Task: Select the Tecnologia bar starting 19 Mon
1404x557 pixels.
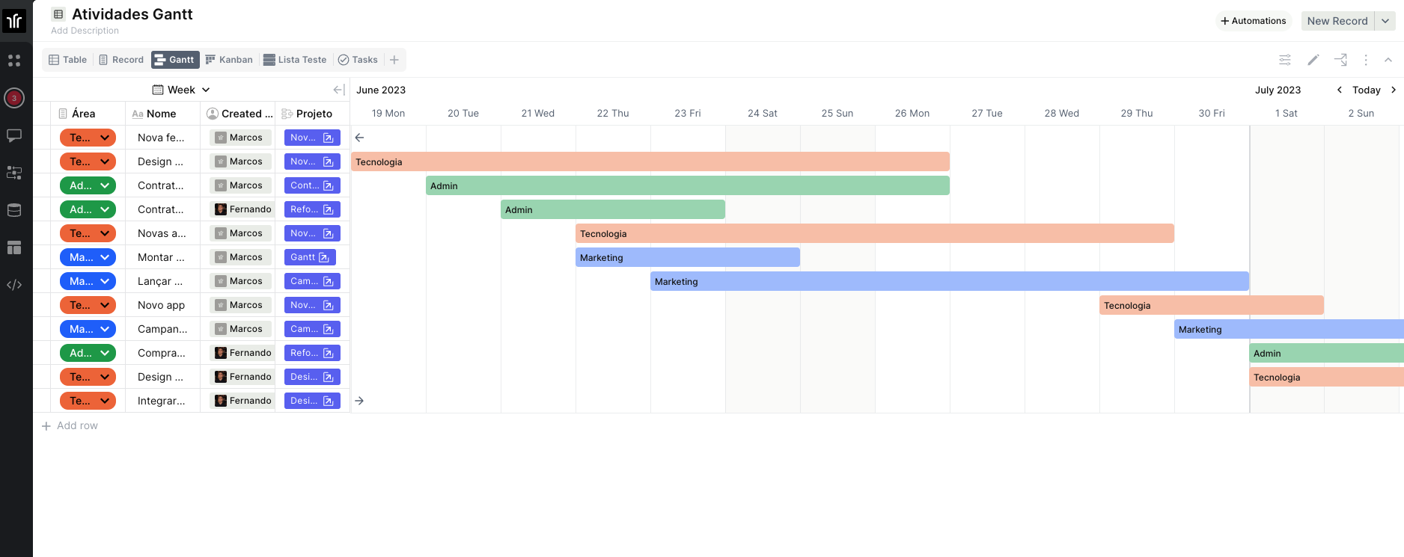Action: 650,161
